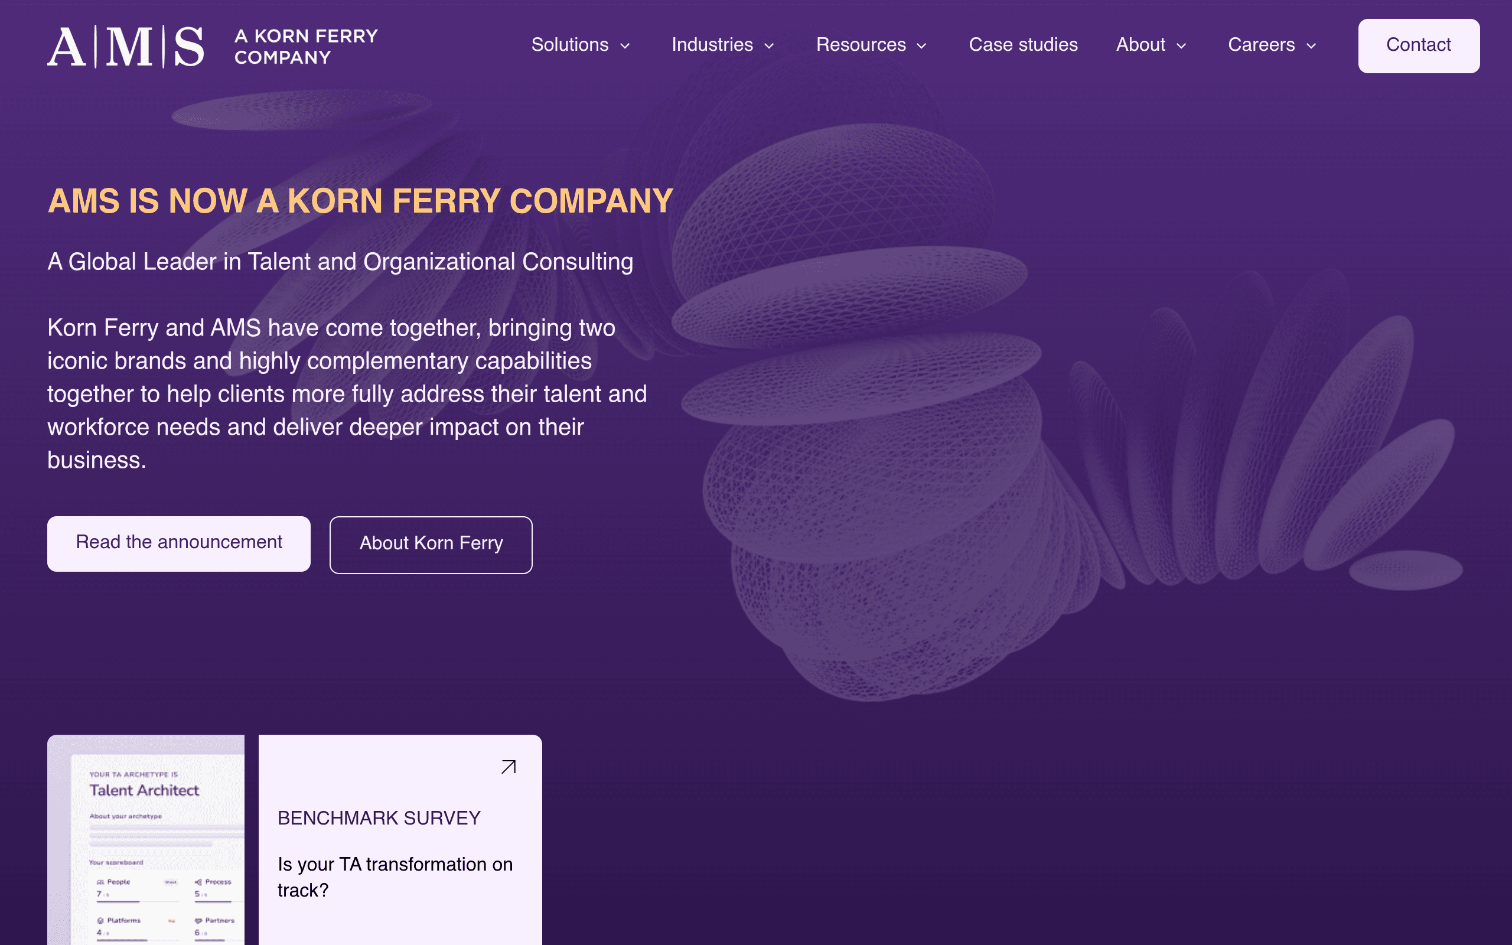Open the Solutions menu item
This screenshot has width=1512, height=945.
(x=570, y=45)
